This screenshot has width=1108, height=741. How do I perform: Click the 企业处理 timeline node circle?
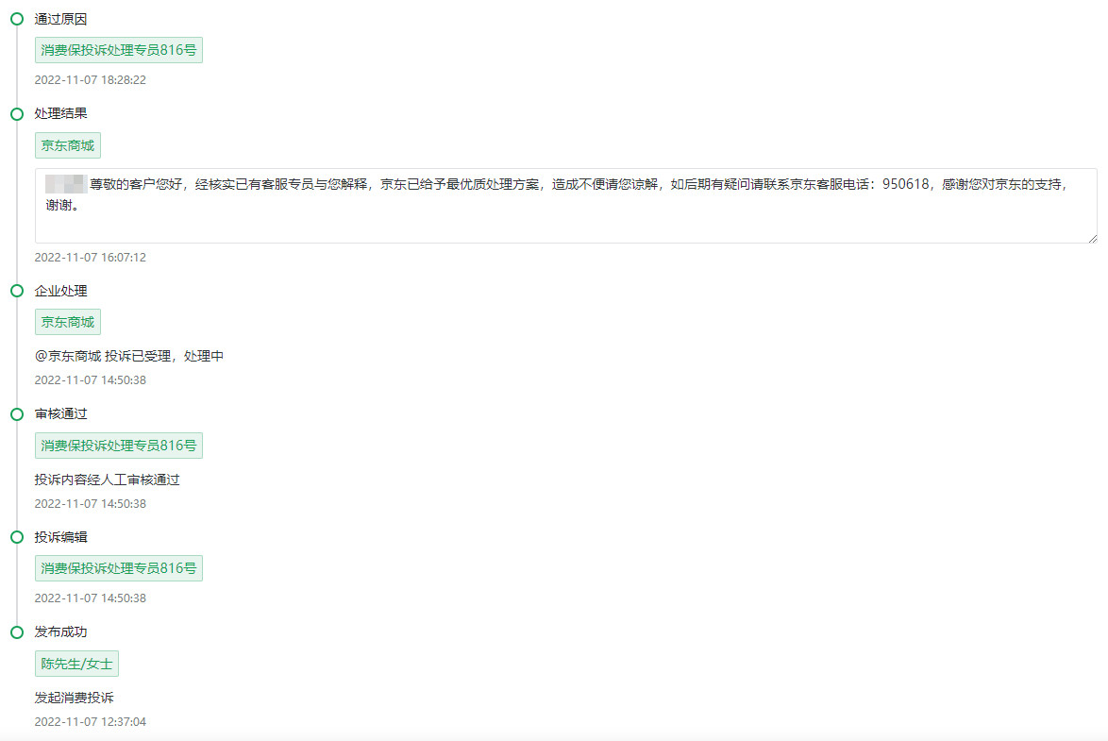click(17, 291)
